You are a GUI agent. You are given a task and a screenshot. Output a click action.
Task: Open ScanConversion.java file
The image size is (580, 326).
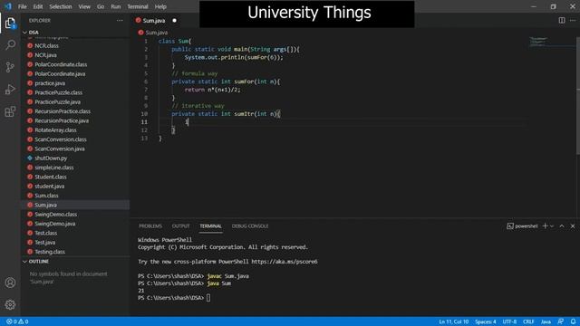60,149
